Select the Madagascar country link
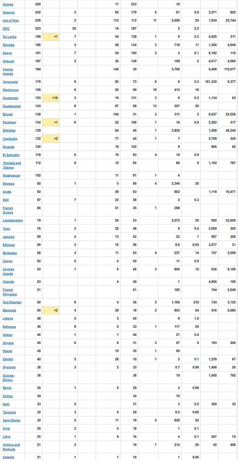 tap(11, 176)
